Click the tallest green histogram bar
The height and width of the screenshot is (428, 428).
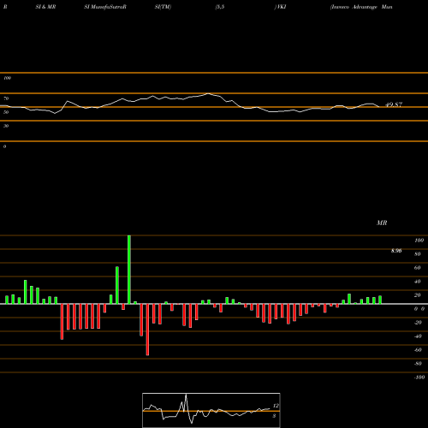point(129,270)
